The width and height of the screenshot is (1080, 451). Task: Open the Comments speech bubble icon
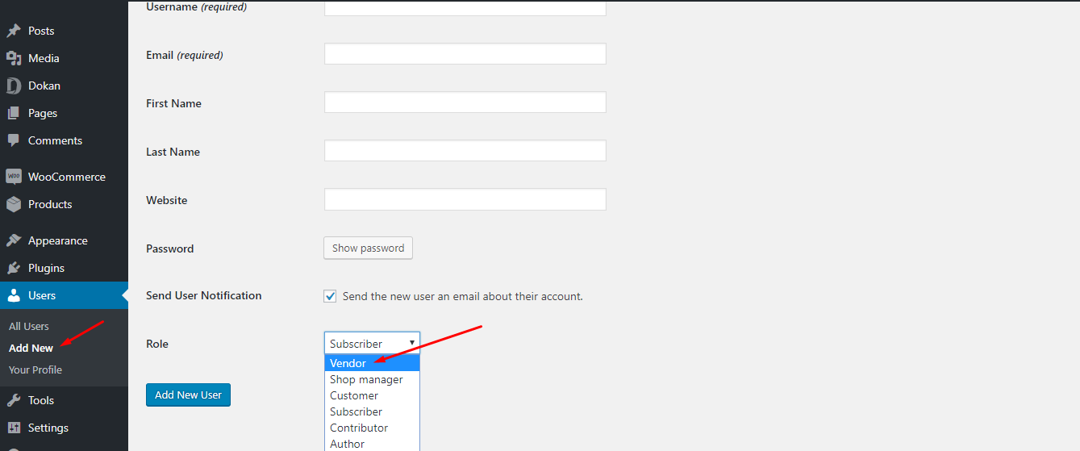[x=14, y=140]
